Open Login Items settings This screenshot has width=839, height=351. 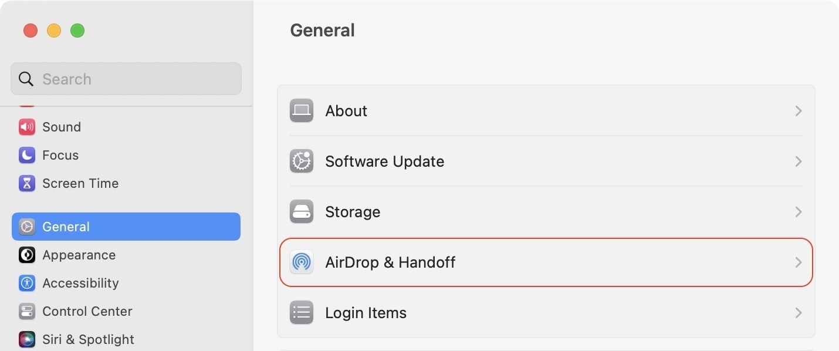546,313
